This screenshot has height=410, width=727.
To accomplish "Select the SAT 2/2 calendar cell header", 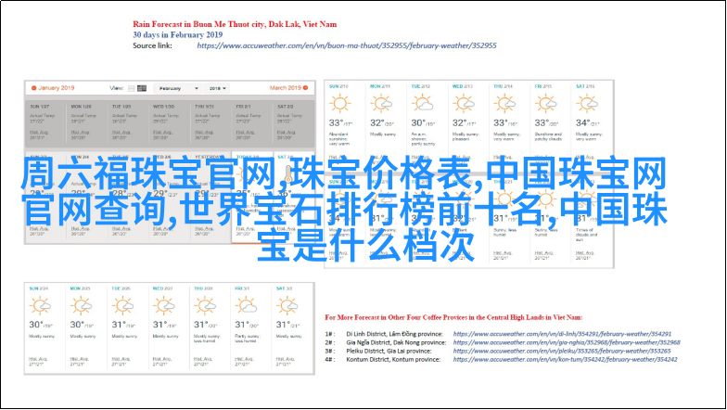I will 286,107.
